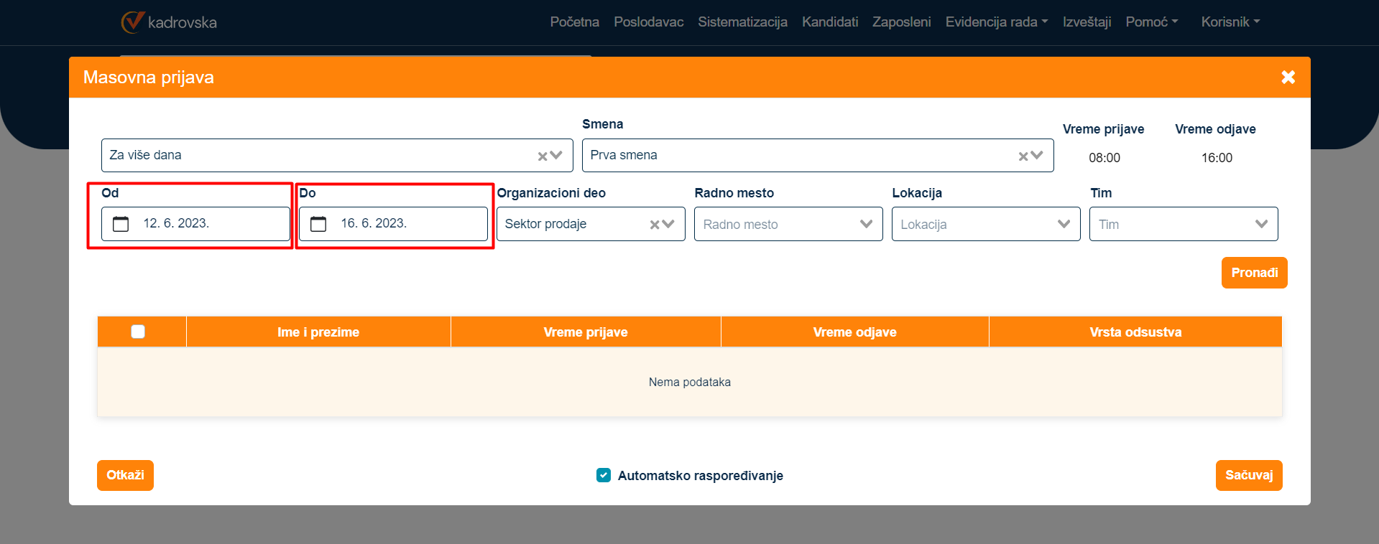Click the calendar icon in Od field
Viewport: 1379px width, 544px height.
121,224
